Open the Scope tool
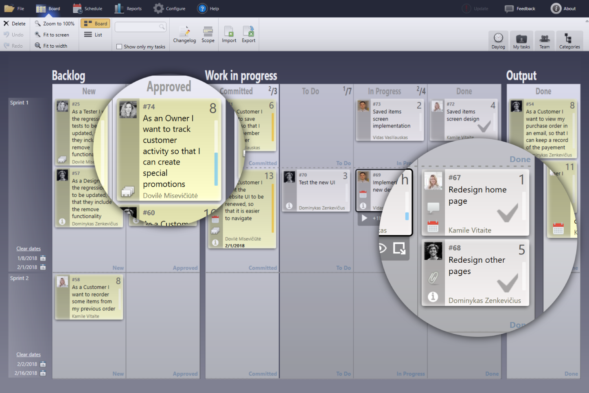The width and height of the screenshot is (589, 393). pos(208,34)
